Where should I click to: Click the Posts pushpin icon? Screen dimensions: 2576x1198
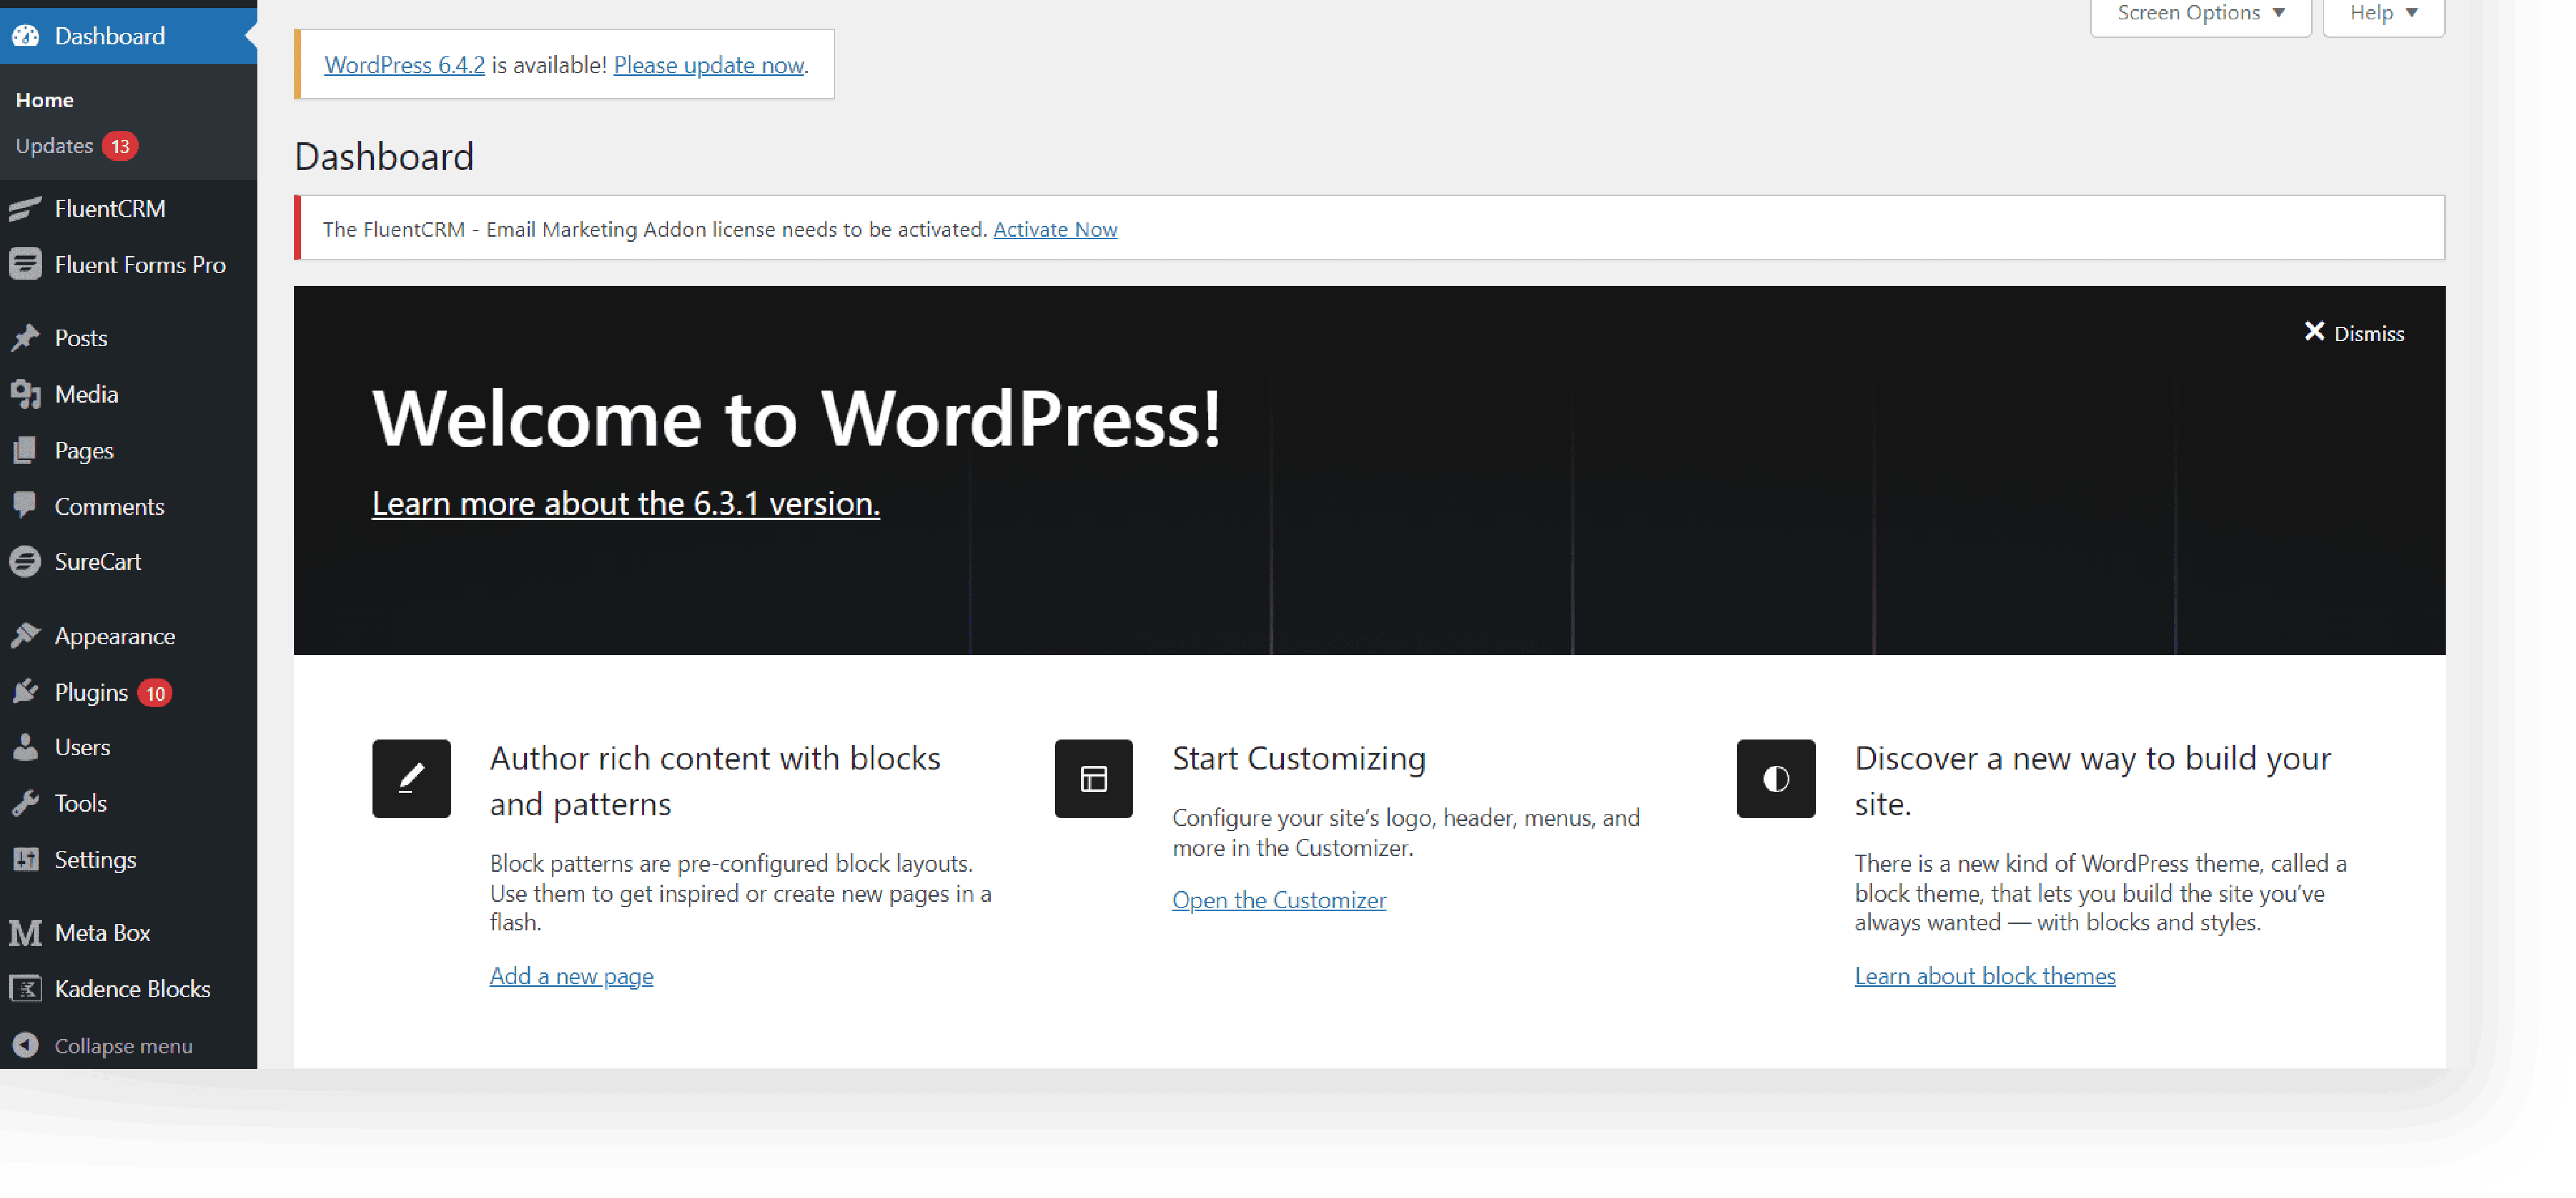pyautogui.click(x=26, y=338)
